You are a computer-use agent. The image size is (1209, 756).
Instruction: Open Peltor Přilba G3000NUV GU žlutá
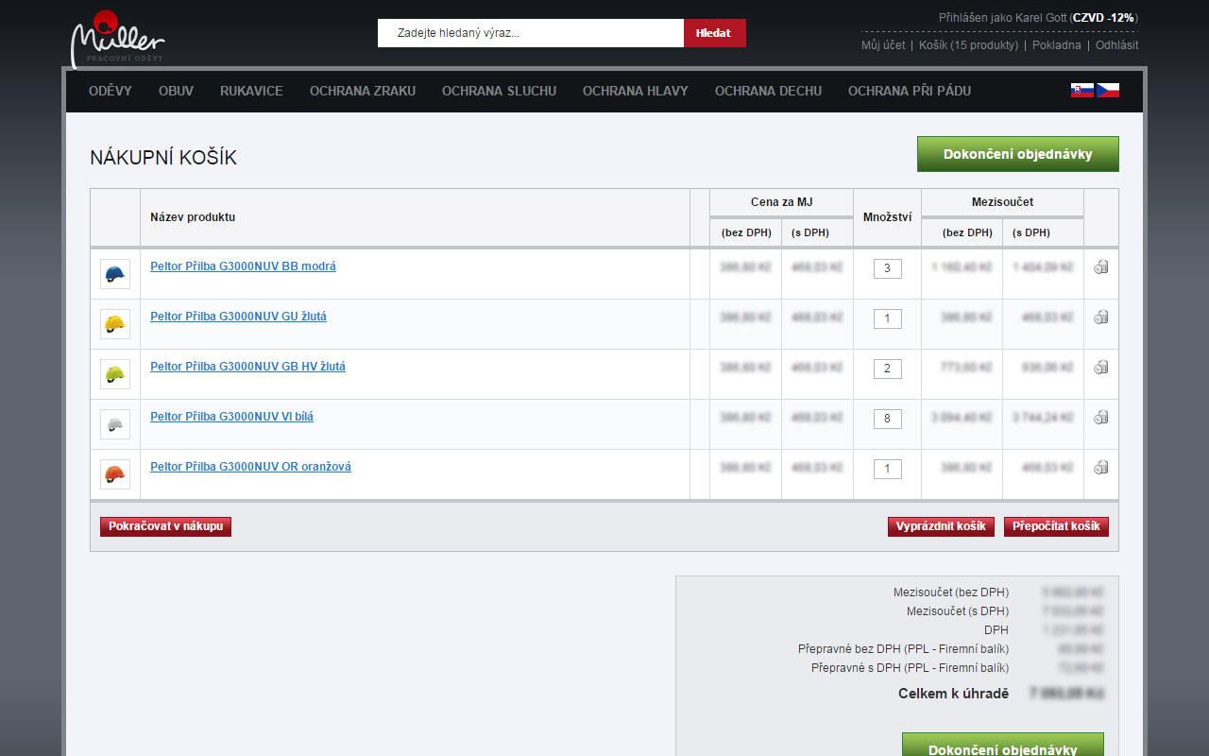(x=238, y=317)
